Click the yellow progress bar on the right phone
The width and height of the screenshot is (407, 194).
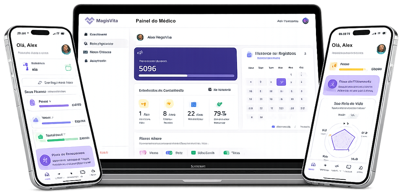[x=354, y=69]
